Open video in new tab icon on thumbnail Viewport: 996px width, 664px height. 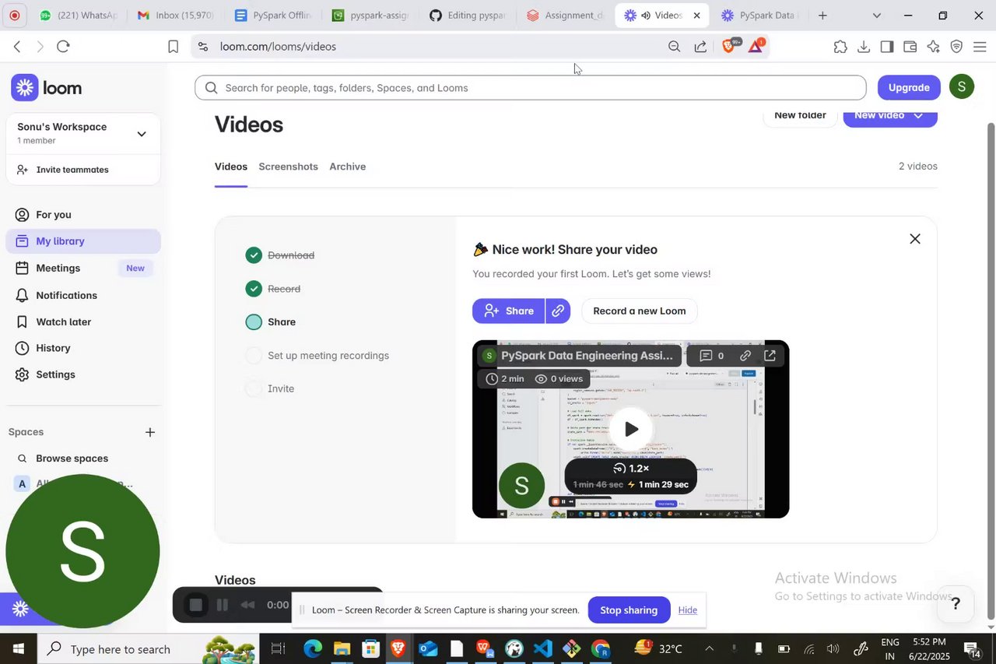tap(770, 356)
